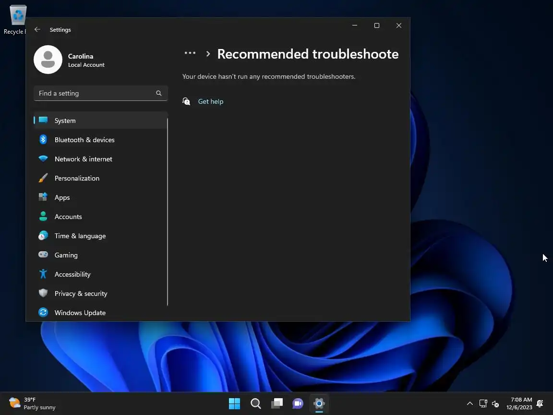553x415 pixels.
Task: Open the System category
Action: point(100,121)
